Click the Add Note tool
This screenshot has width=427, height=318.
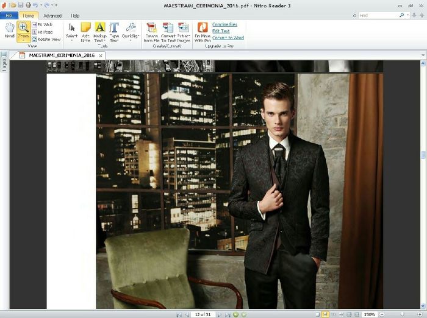(86, 31)
